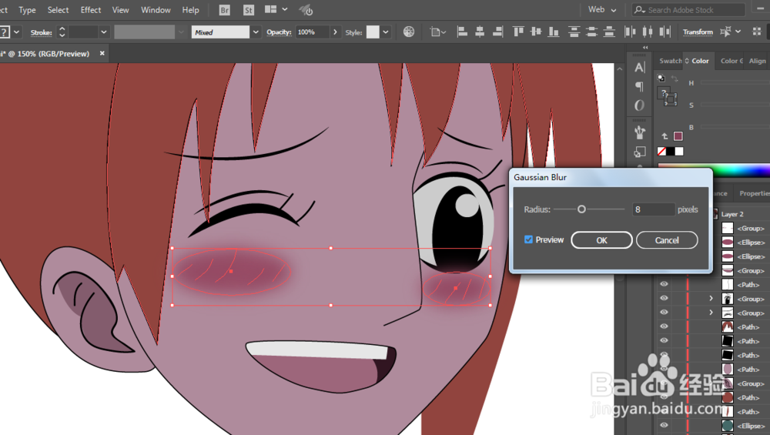Open the Pathfinder panel icon
This screenshot has width=770, height=435.
tap(639, 152)
